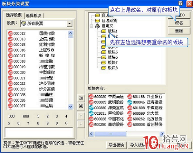This screenshot has width=193, height=153.
Task: Click the stock list scroll-up arrow
Action: coord(71,33)
